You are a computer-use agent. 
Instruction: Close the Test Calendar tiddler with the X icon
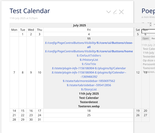[121, 12]
